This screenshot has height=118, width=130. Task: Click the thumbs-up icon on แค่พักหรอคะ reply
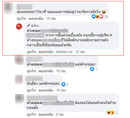[92, 69]
